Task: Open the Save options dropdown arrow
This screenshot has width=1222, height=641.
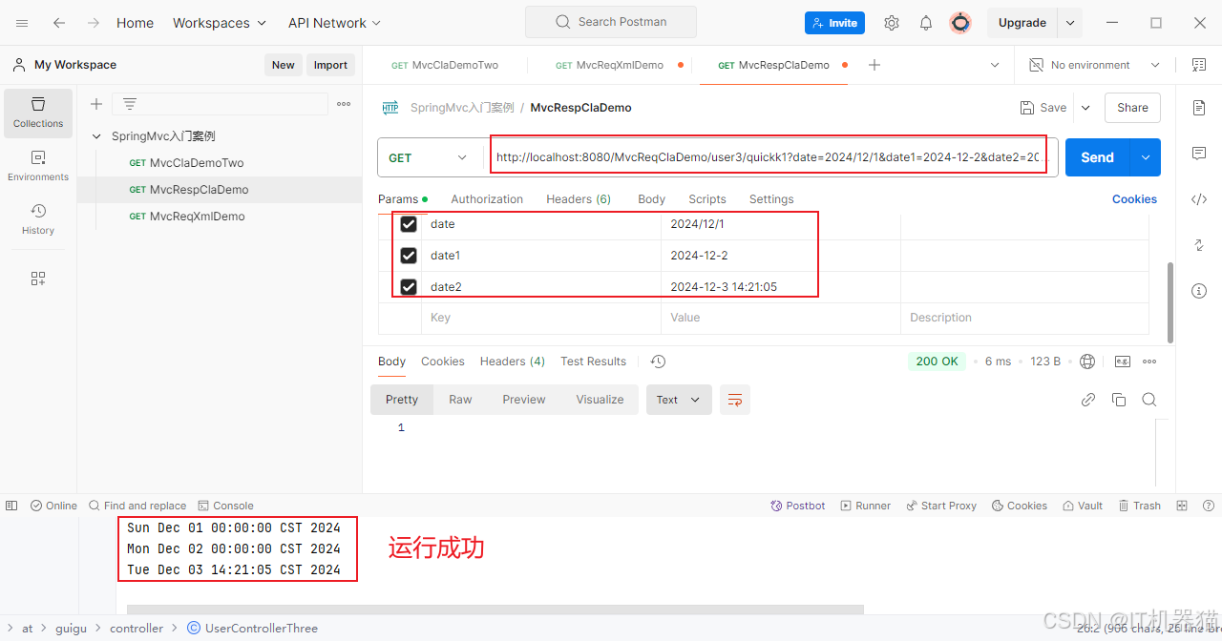Action: click(1085, 108)
